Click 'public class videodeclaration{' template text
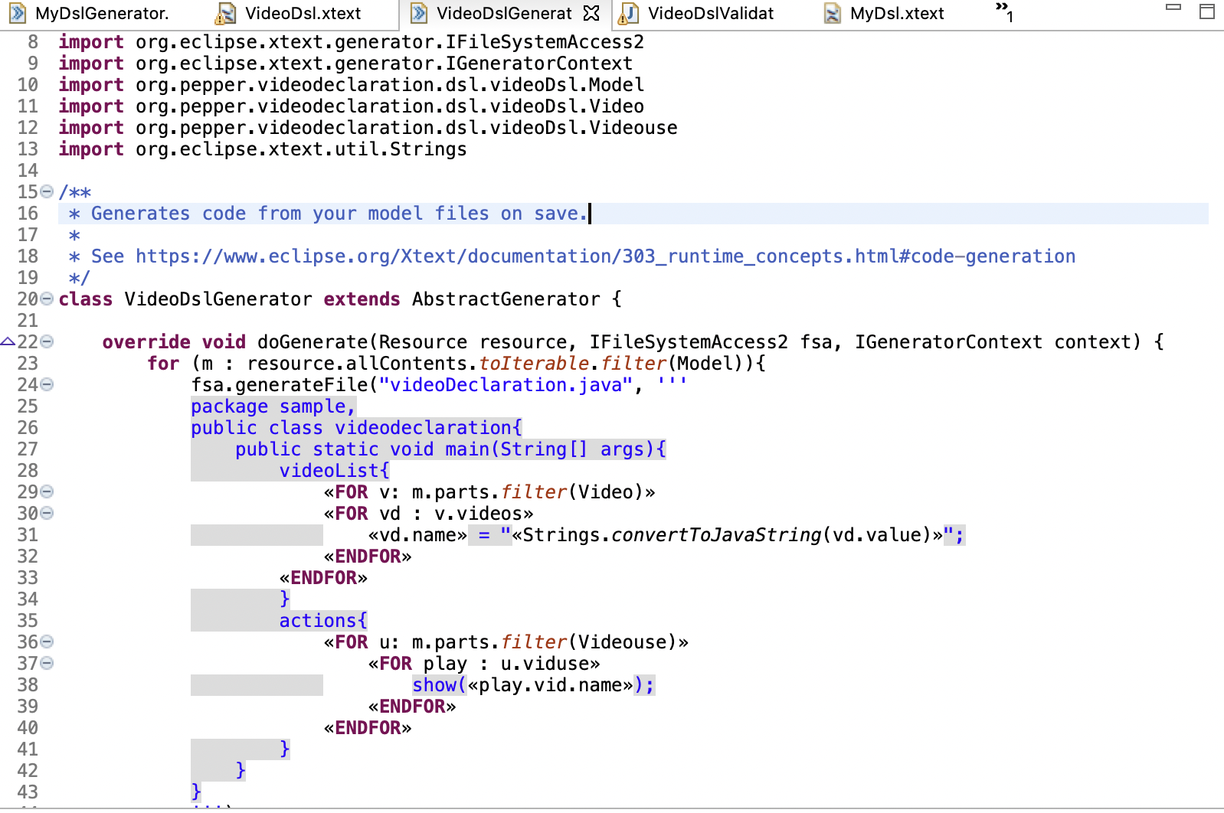This screenshot has width=1224, height=813. click(357, 428)
